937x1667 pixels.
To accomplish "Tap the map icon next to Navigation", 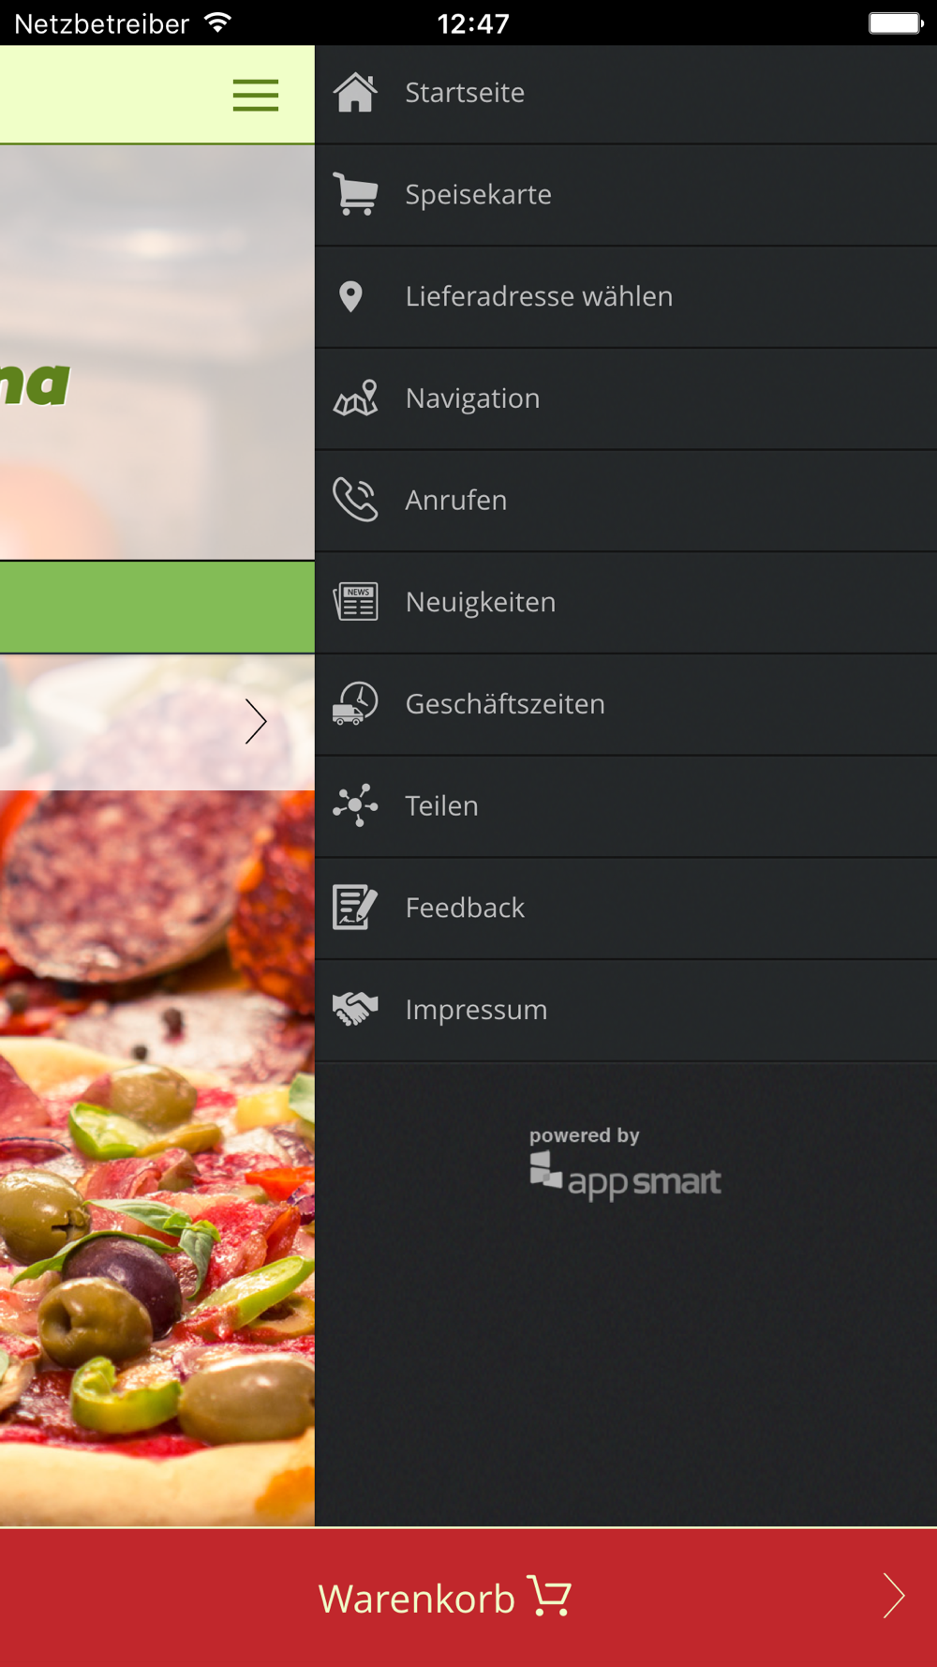I will coord(355,398).
